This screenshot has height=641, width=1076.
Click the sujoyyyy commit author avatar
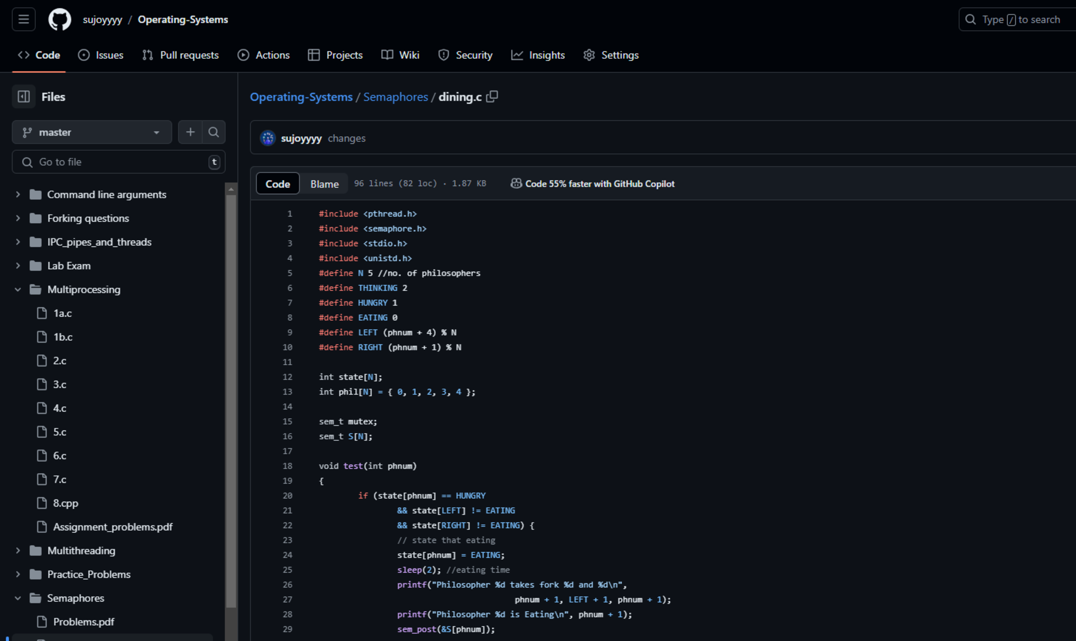(x=268, y=139)
